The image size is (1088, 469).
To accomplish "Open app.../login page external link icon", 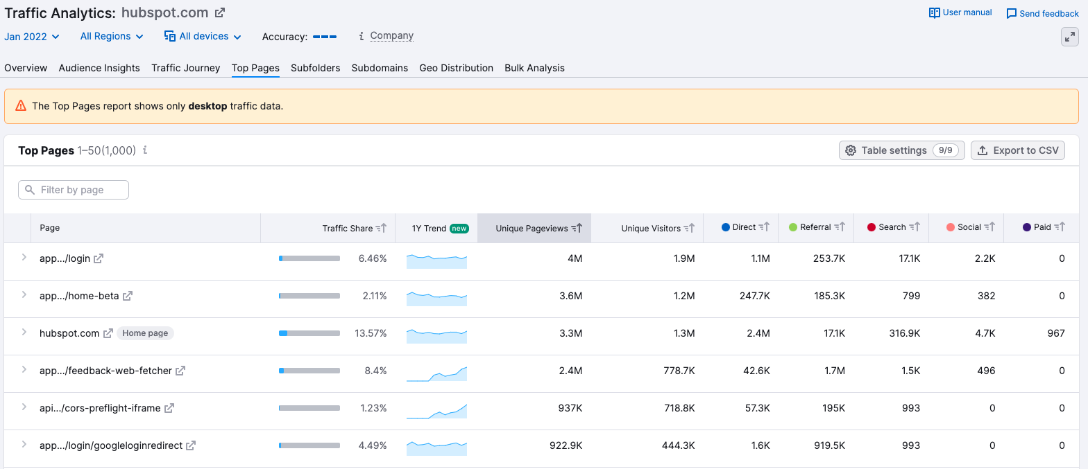I will pyautogui.click(x=99, y=258).
